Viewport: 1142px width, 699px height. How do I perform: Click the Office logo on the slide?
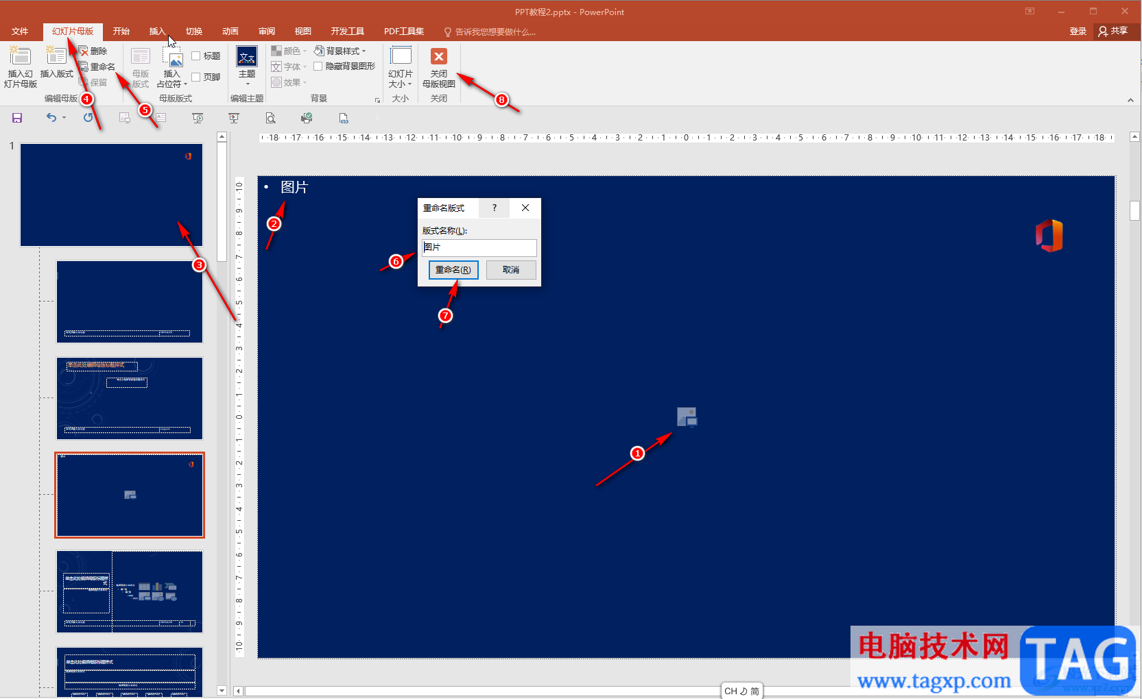pyautogui.click(x=1049, y=236)
